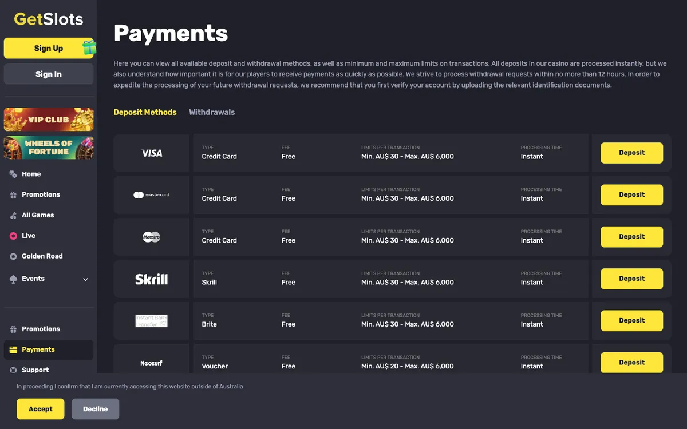Image resolution: width=687 pixels, height=429 pixels.
Task: Decline the outside-Australia confirmation
Action: (95, 409)
